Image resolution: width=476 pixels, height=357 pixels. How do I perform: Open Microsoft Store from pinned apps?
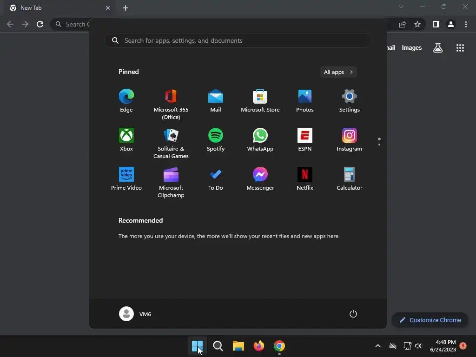(260, 101)
